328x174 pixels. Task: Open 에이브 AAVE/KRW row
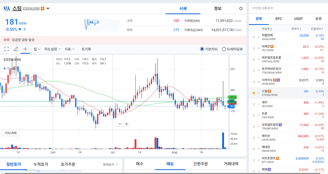pyautogui.click(x=289, y=138)
